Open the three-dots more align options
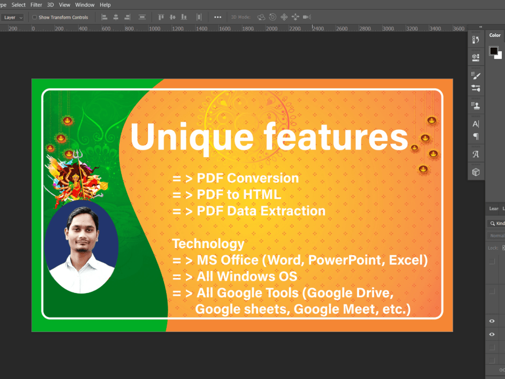The height and width of the screenshot is (379, 505). tap(218, 17)
